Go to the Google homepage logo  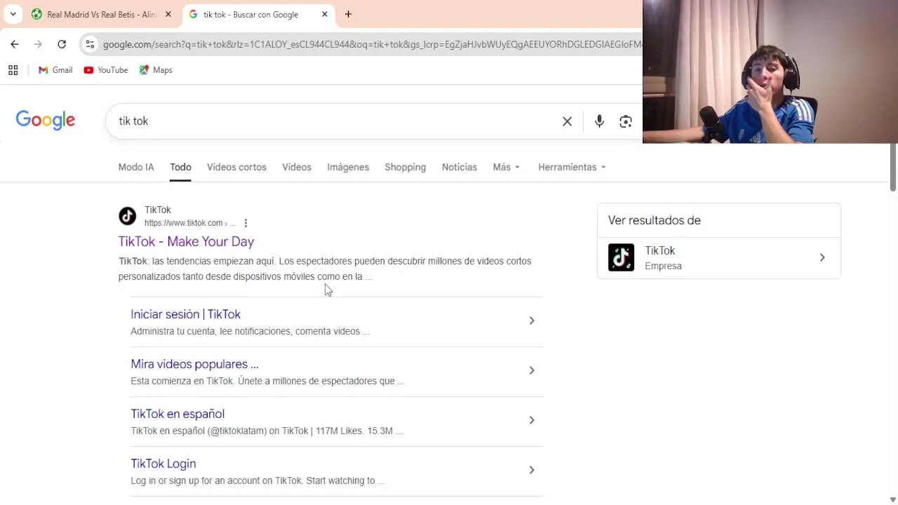pos(46,120)
